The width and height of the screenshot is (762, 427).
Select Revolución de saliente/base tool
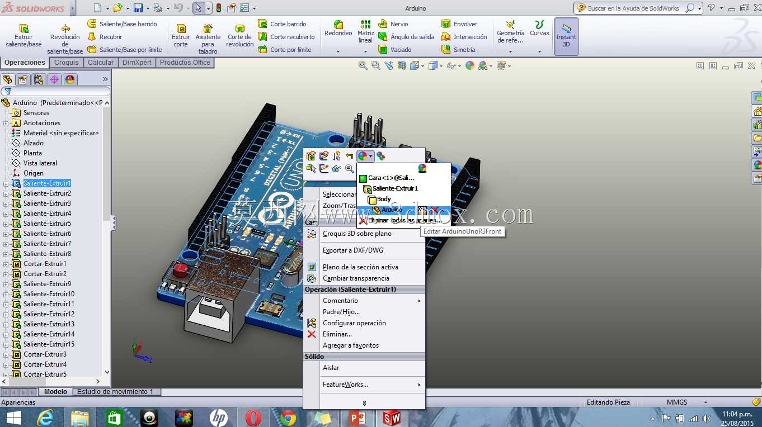click(65, 39)
